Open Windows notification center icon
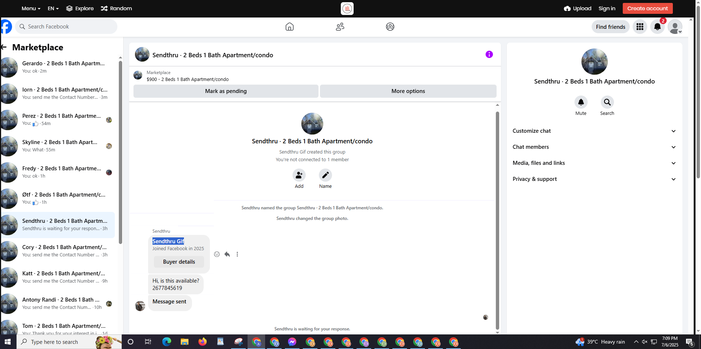 coord(690,342)
